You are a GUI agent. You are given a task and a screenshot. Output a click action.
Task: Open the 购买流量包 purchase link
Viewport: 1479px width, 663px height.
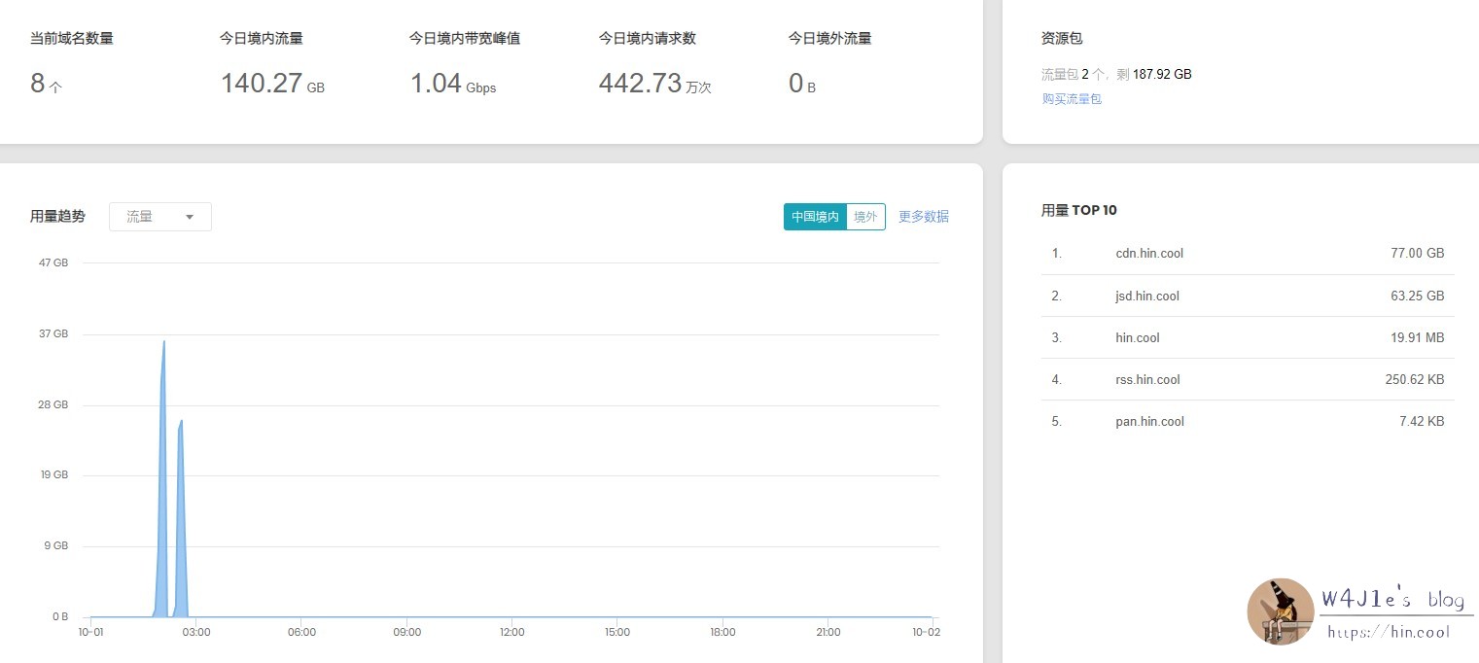(1070, 98)
